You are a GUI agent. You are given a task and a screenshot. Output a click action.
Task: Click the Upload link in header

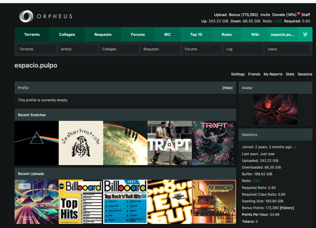(220, 15)
